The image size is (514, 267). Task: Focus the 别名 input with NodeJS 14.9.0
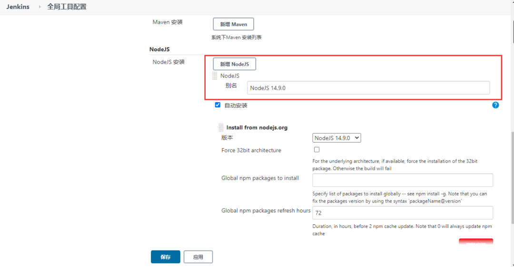click(368, 88)
